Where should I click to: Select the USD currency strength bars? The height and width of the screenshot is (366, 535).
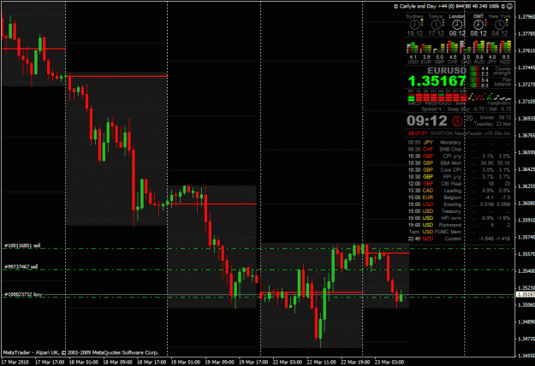point(413,48)
